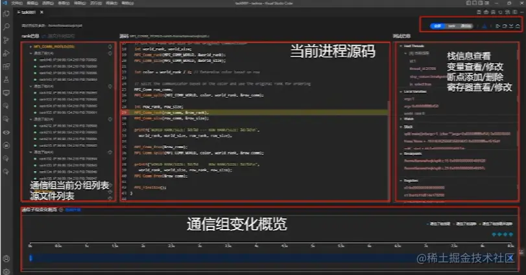Open the Testing flask view
Viewport: 526px width, 275px height.
tap(6, 80)
